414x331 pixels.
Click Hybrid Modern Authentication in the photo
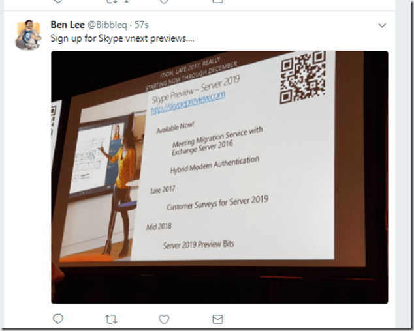click(215, 165)
